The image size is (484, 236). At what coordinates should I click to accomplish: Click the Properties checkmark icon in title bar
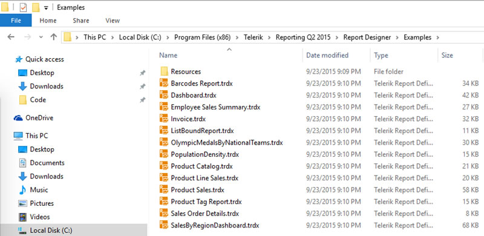pos(23,7)
